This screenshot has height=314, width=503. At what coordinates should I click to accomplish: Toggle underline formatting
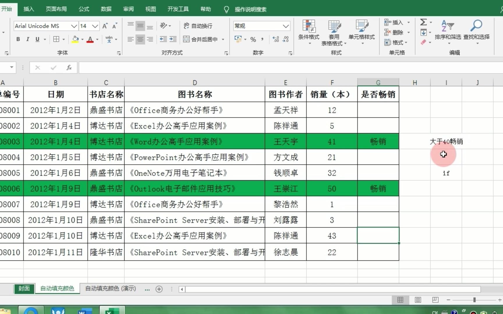(37, 39)
